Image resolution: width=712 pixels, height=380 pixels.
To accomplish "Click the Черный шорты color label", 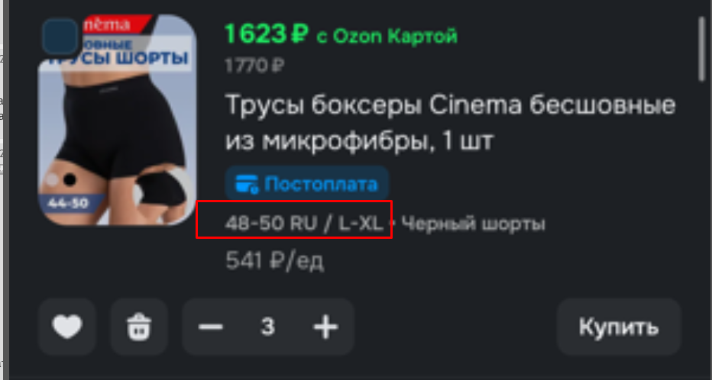I will tap(474, 224).
